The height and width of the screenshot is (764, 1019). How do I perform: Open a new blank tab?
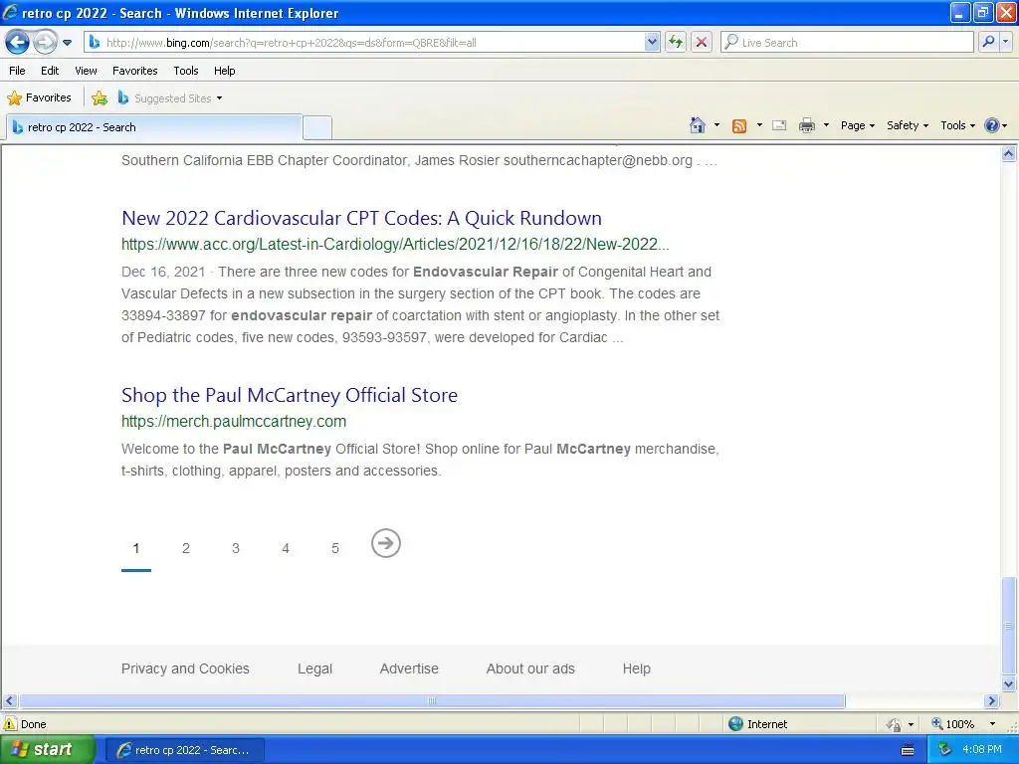[317, 127]
